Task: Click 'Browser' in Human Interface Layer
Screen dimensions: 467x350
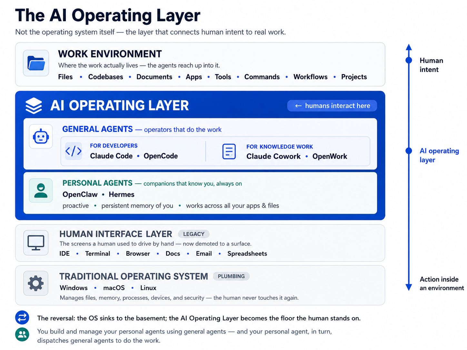Action: 138,254
